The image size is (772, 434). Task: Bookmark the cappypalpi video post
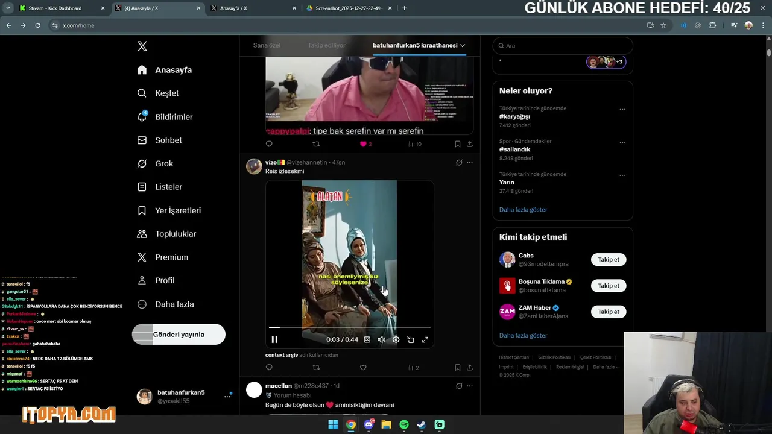pyautogui.click(x=457, y=144)
